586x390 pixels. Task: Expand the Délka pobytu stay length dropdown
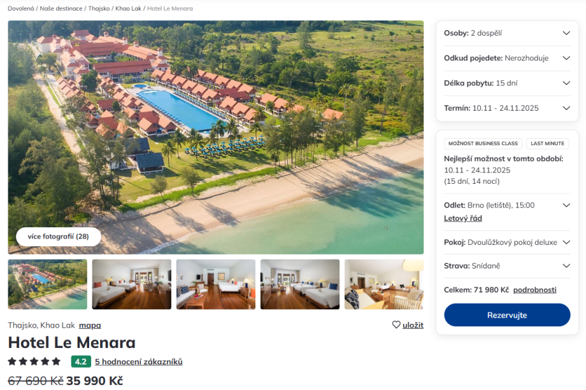(507, 83)
